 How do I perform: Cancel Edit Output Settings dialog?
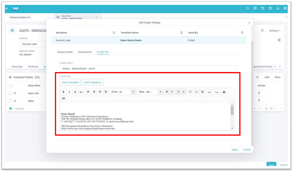[247, 150]
